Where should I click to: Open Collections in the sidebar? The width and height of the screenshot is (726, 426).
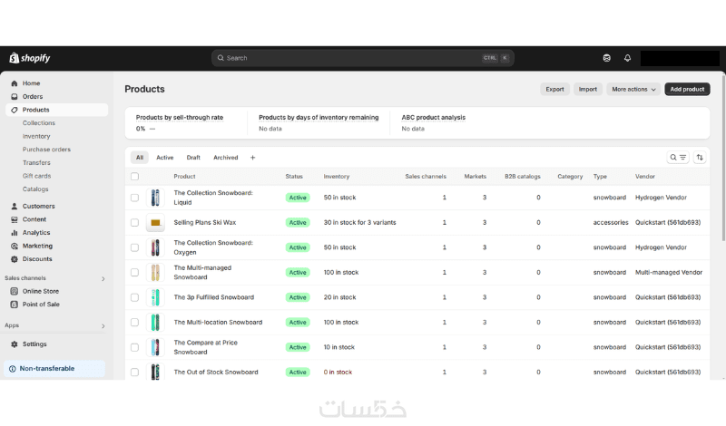(39, 123)
